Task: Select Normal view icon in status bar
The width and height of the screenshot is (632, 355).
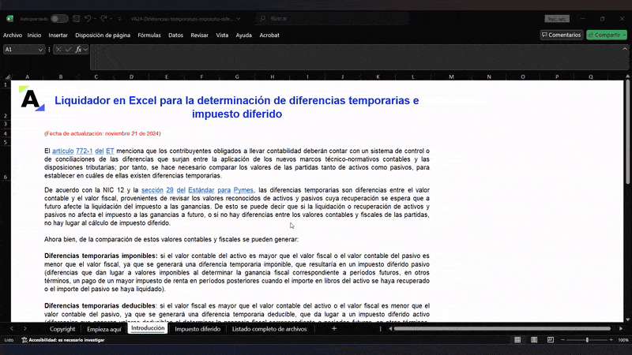Action: (x=517, y=340)
